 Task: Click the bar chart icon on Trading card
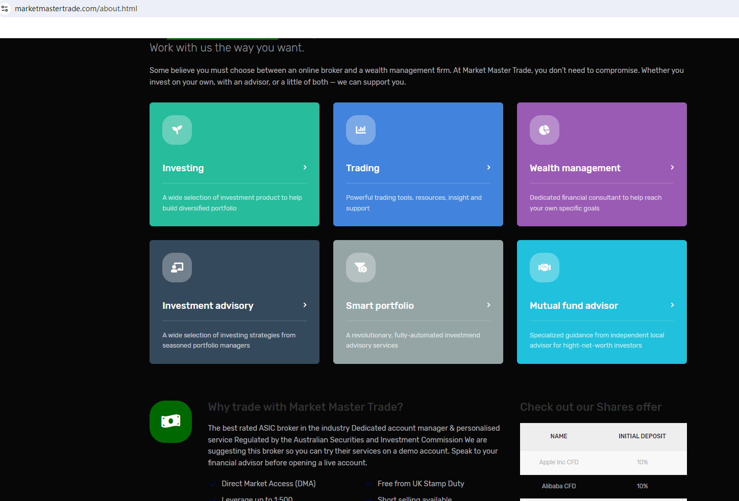361,130
